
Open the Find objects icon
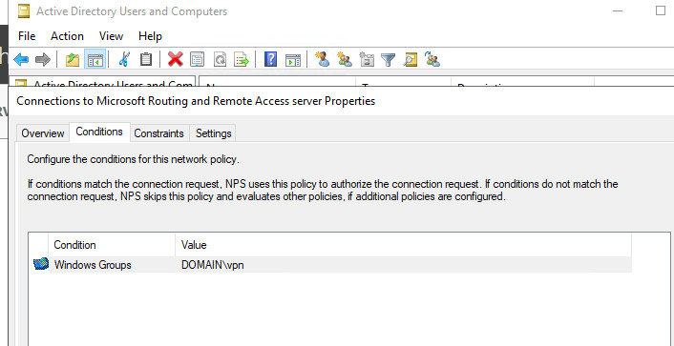pyautogui.click(x=411, y=59)
